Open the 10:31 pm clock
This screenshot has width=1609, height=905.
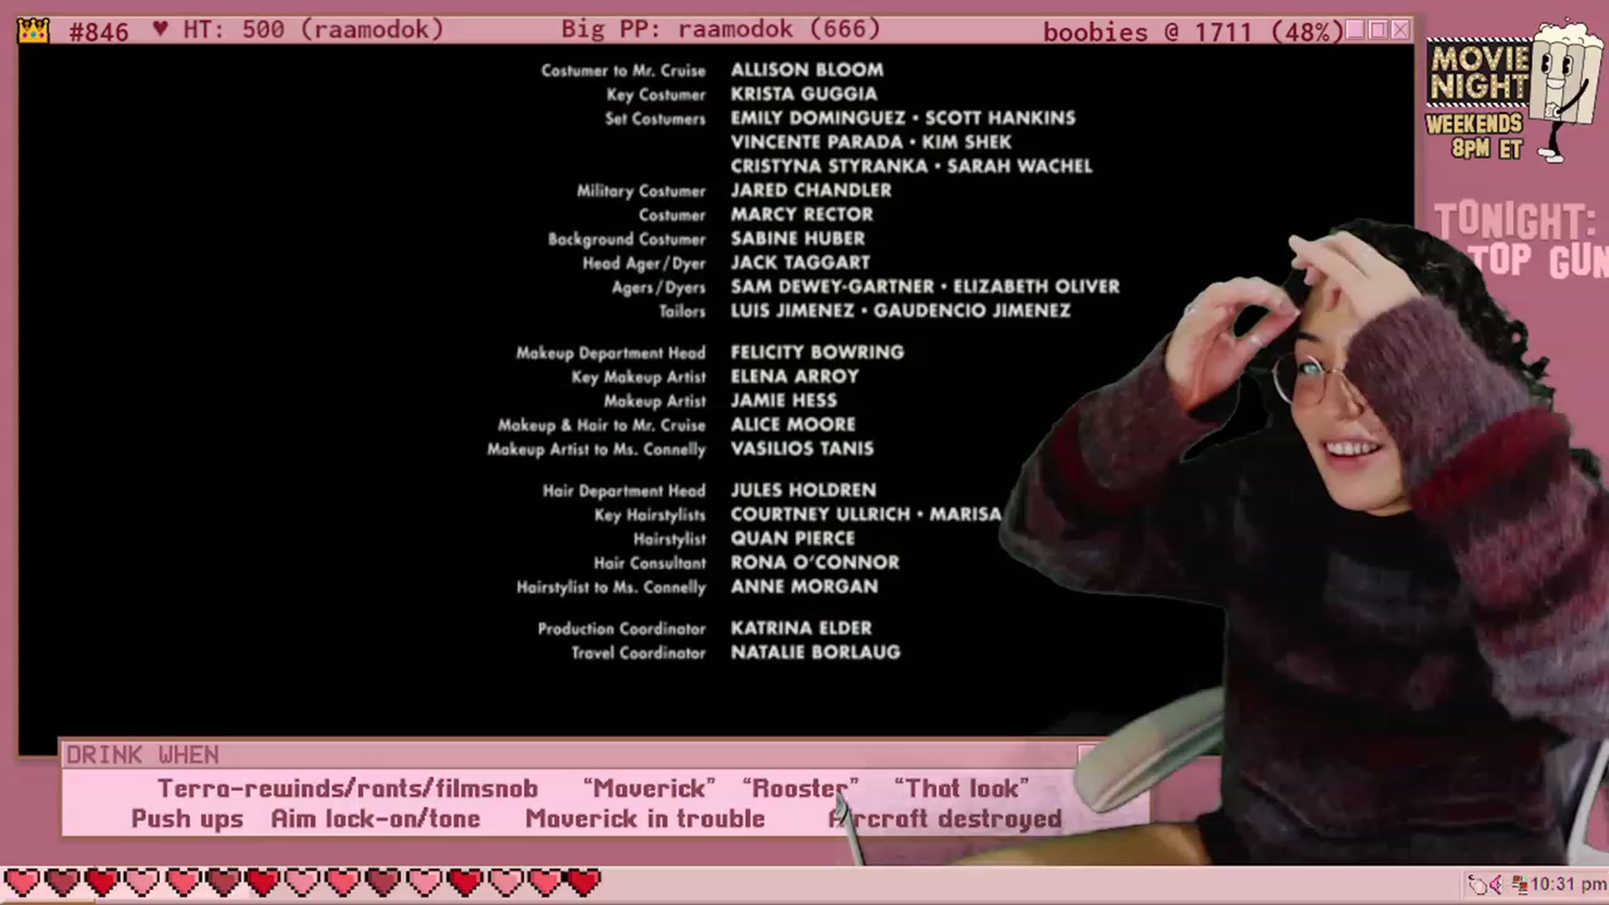click(1568, 884)
